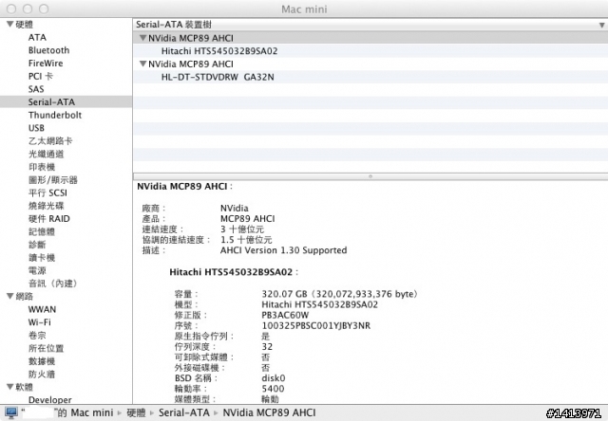
Task: Click NVidia MCP89 AHCI in path bar
Action: pos(269,412)
